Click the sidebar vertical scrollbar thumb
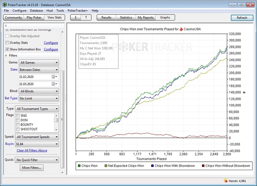Screen dimensions: 257x186 [x=62, y=120]
